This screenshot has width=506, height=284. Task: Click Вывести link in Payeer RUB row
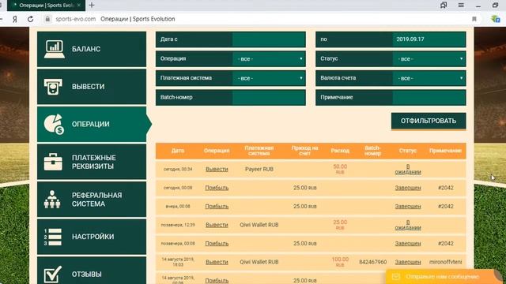[x=217, y=169]
